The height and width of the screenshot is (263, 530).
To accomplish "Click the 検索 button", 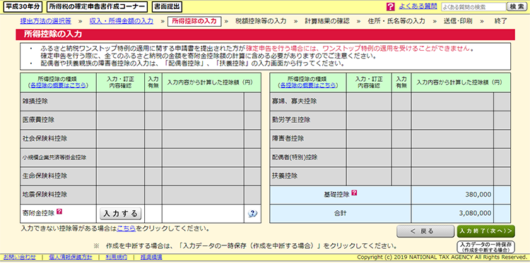I will [x=517, y=7].
